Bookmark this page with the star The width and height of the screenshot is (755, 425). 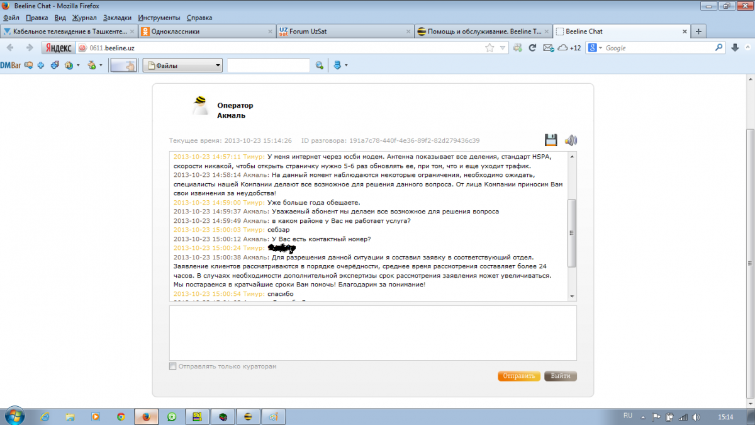click(489, 48)
